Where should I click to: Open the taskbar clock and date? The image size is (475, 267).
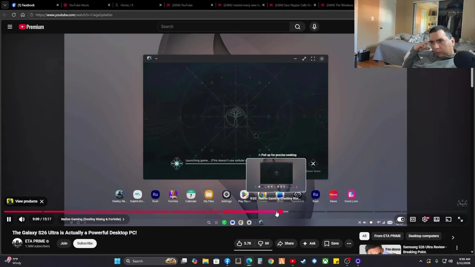[464, 261]
